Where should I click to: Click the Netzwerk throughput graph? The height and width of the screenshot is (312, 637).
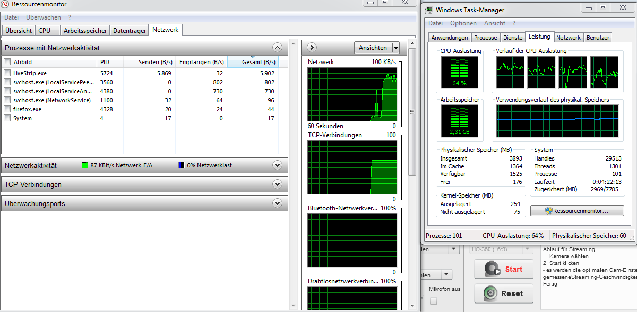pos(352,94)
